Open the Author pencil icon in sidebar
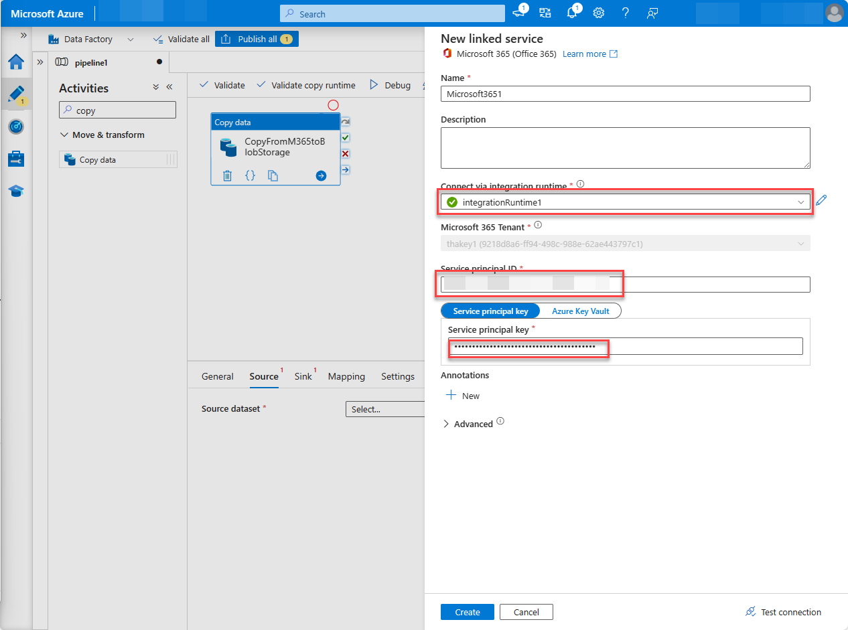848x630 pixels. [16, 94]
